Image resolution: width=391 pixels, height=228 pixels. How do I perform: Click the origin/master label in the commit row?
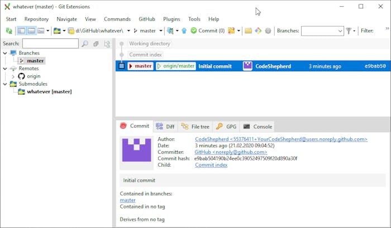[x=176, y=66]
